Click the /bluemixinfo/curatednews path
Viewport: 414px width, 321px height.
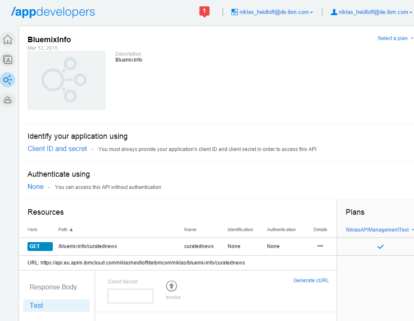pyautogui.click(x=88, y=246)
